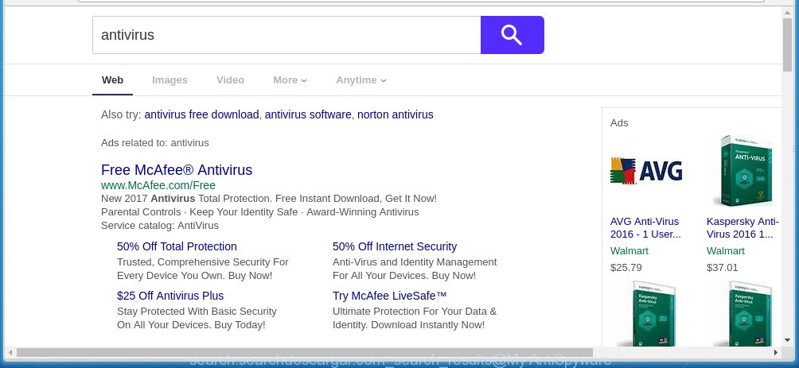Viewport: 799px width, 368px height.
Task: Click the $37.01 price text
Action: tap(723, 268)
